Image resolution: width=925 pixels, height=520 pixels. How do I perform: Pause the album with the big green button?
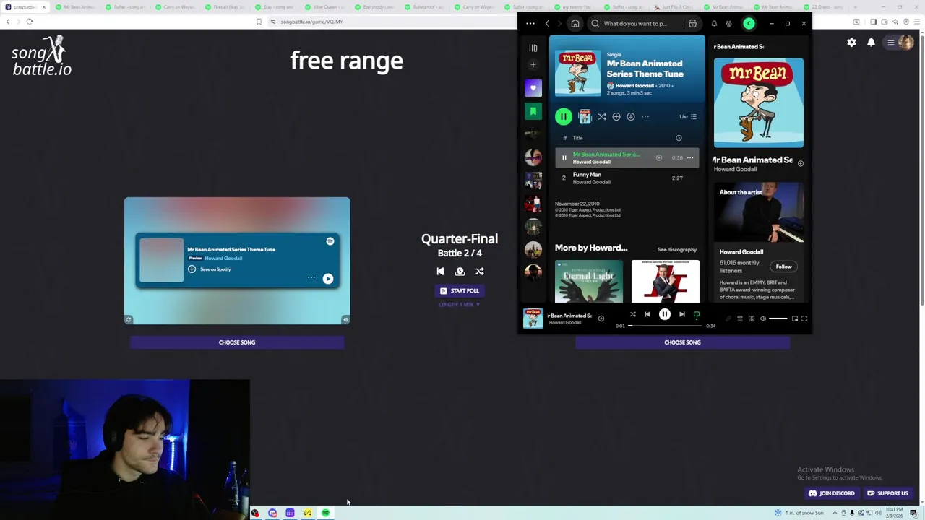point(564,116)
